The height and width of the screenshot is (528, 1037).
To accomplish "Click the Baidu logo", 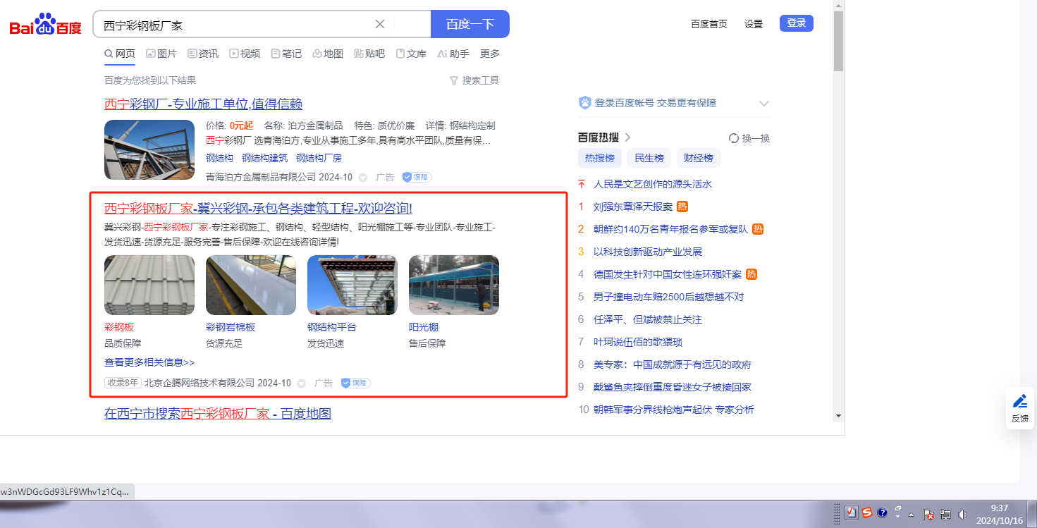I will point(45,25).
